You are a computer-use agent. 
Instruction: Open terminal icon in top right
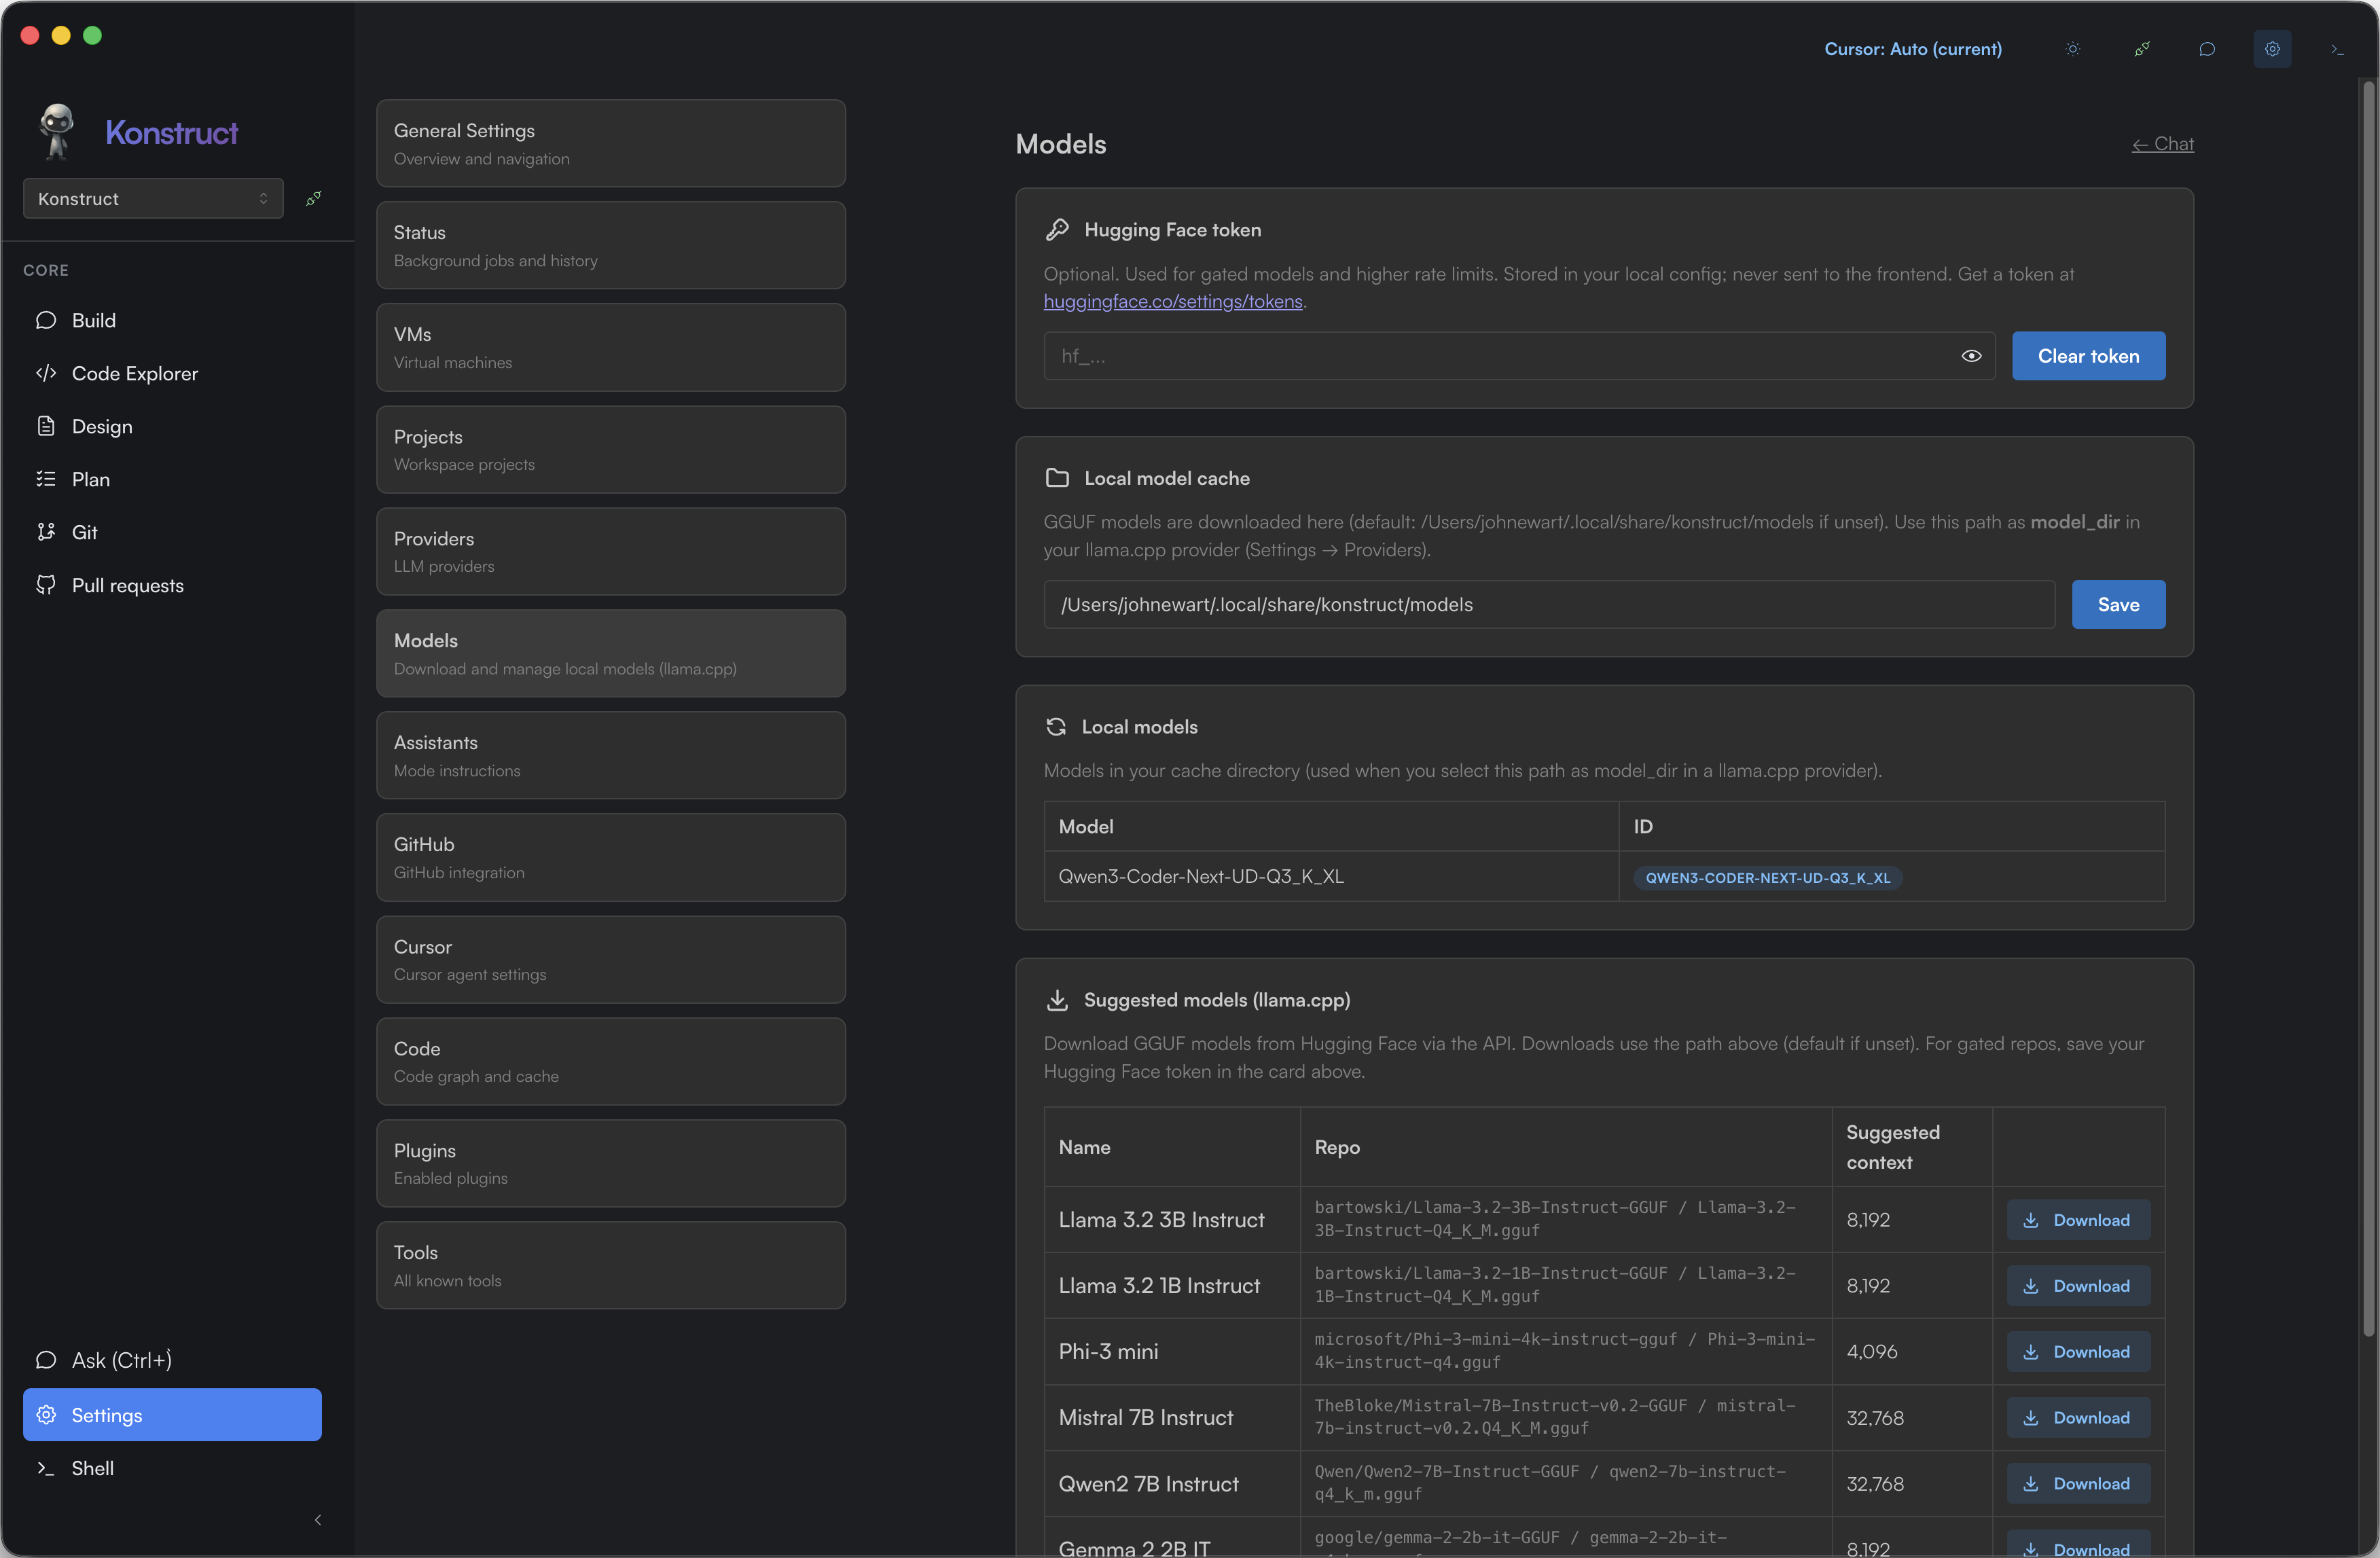[2337, 49]
